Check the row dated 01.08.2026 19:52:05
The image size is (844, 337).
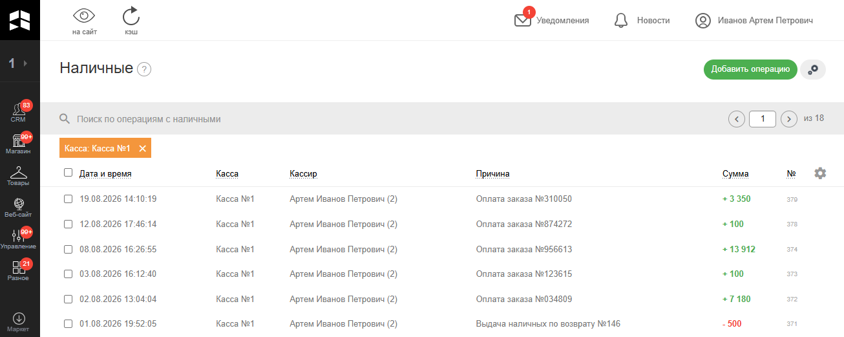pos(69,324)
